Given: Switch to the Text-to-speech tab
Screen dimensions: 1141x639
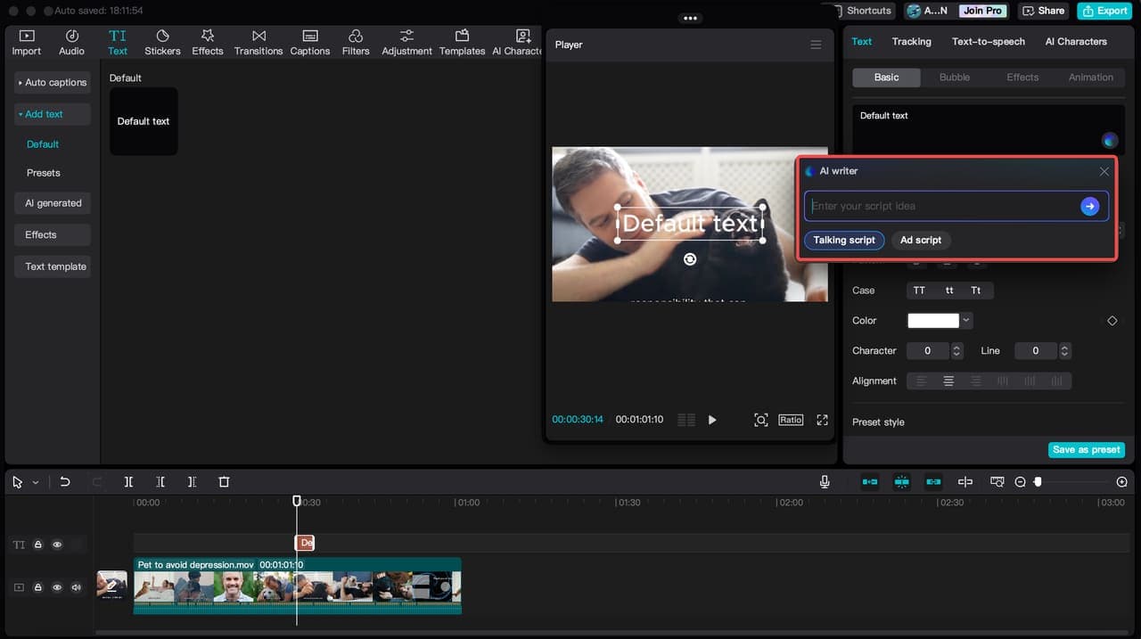Looking at the screenshot, I should point(988,41).
